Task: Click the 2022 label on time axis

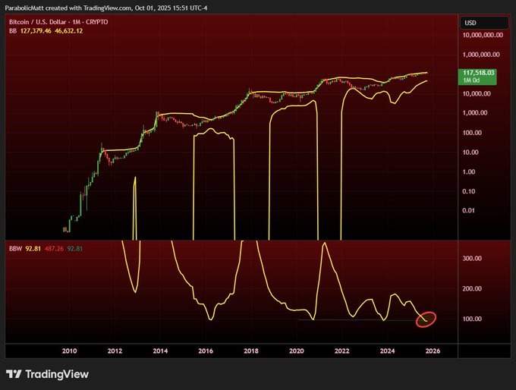Action: (x=342, y=351)
